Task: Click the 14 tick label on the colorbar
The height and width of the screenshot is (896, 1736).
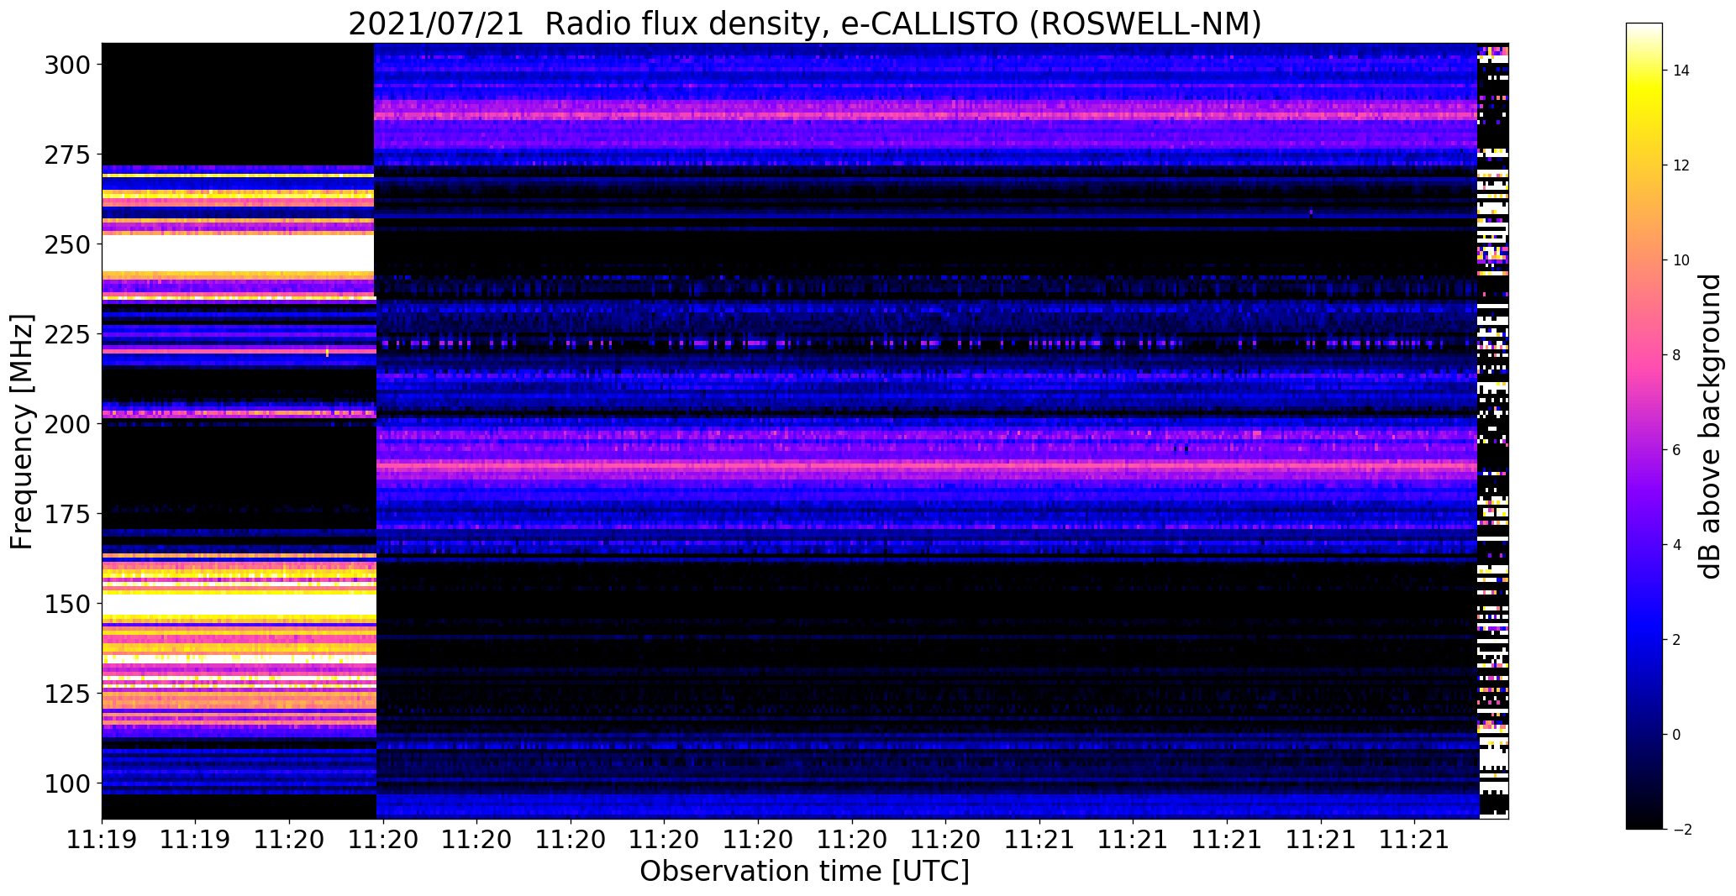Action: pos(1681,71)
